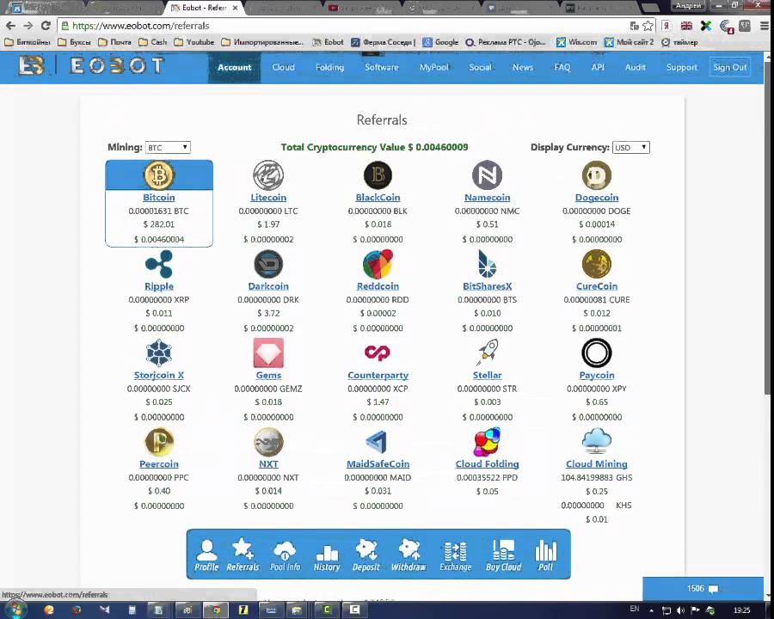Click the Bitcoin coin icon
774x619 pixels.
tap(159, 175)
